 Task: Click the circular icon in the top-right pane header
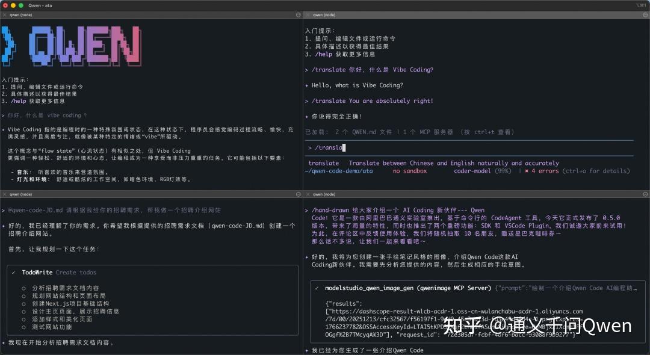tap(645, 15)
